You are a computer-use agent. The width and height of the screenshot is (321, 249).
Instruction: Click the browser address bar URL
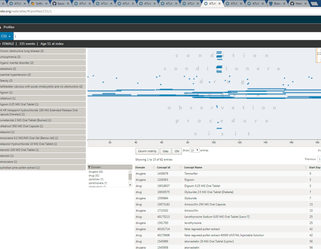click(x=26, y=11)
